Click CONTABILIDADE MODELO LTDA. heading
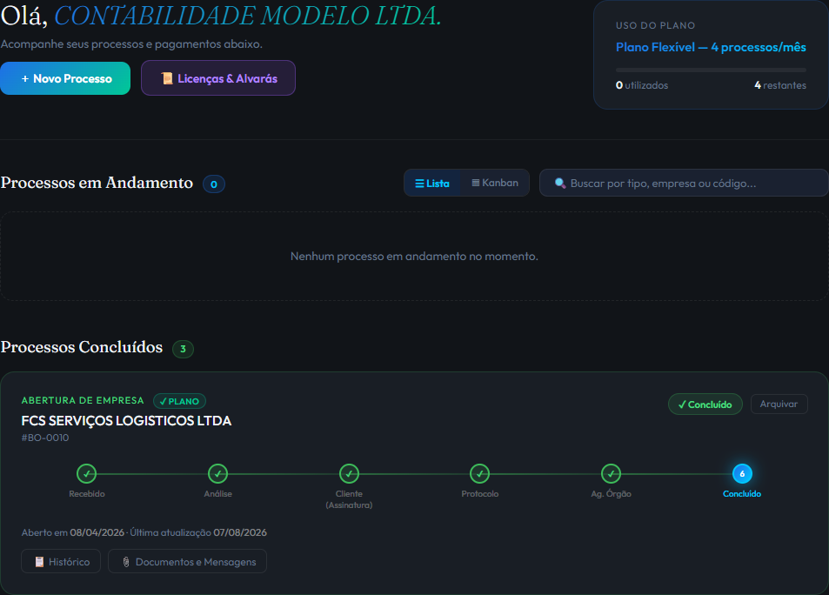The height and width of the screenshot is (595, 829). pos(247,16)
